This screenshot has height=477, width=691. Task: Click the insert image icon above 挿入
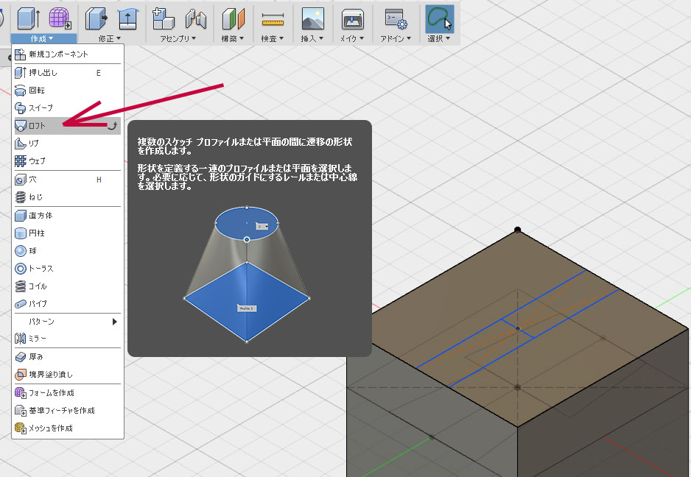[313, 18]
